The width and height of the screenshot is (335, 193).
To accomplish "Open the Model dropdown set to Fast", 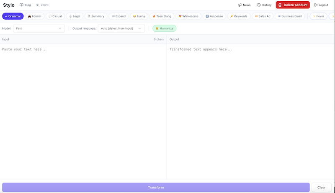I will coord(39,28).
